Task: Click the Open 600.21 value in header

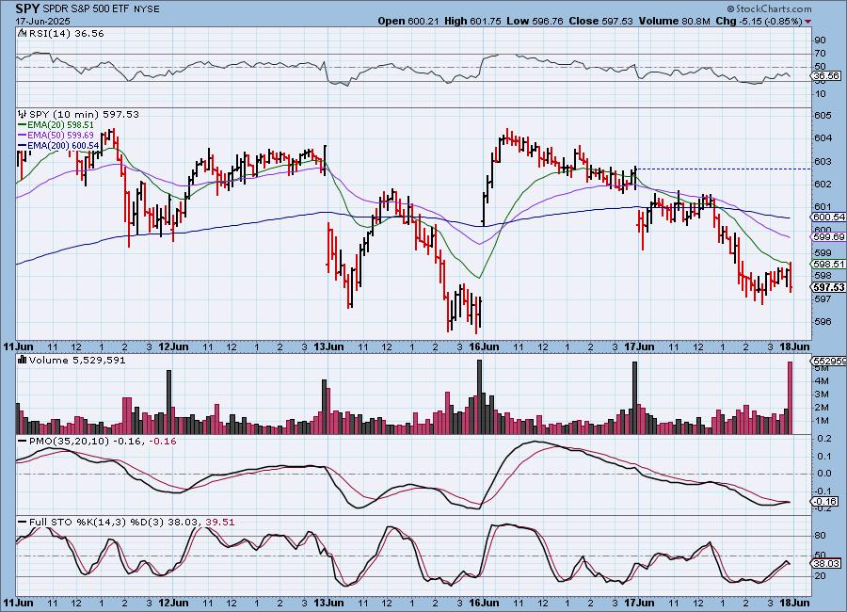Action: [408, 21]
